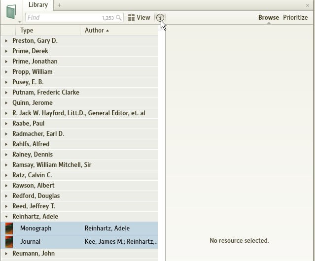The height and width of the screenshot is (261, 315).
Task: Open the View tiles icon
Action: click(x=131, y=18)
